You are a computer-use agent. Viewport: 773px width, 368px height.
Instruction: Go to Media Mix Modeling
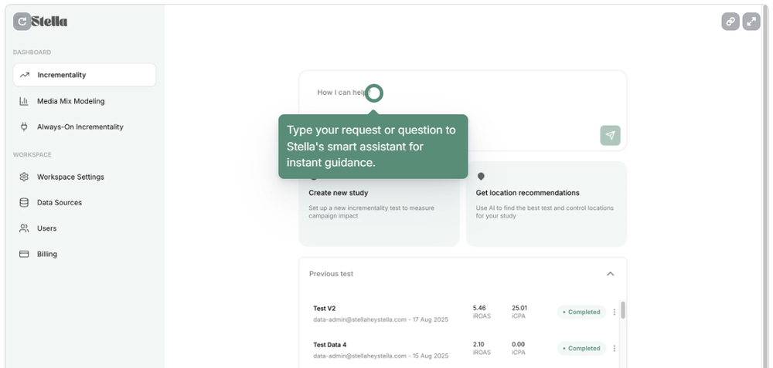pyautogui.click(x=71, y=101)
